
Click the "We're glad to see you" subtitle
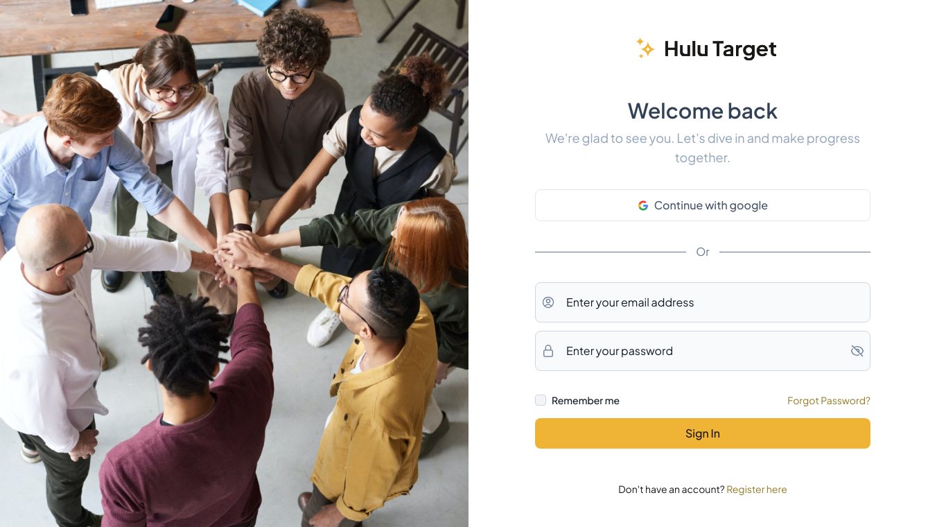(x=703, y=148)
